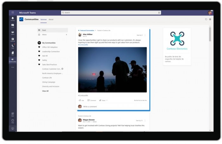The width and height of the screenshot is (222, 144).
Task: Click the Microsoft Teams title
Action: coord(28,13)
